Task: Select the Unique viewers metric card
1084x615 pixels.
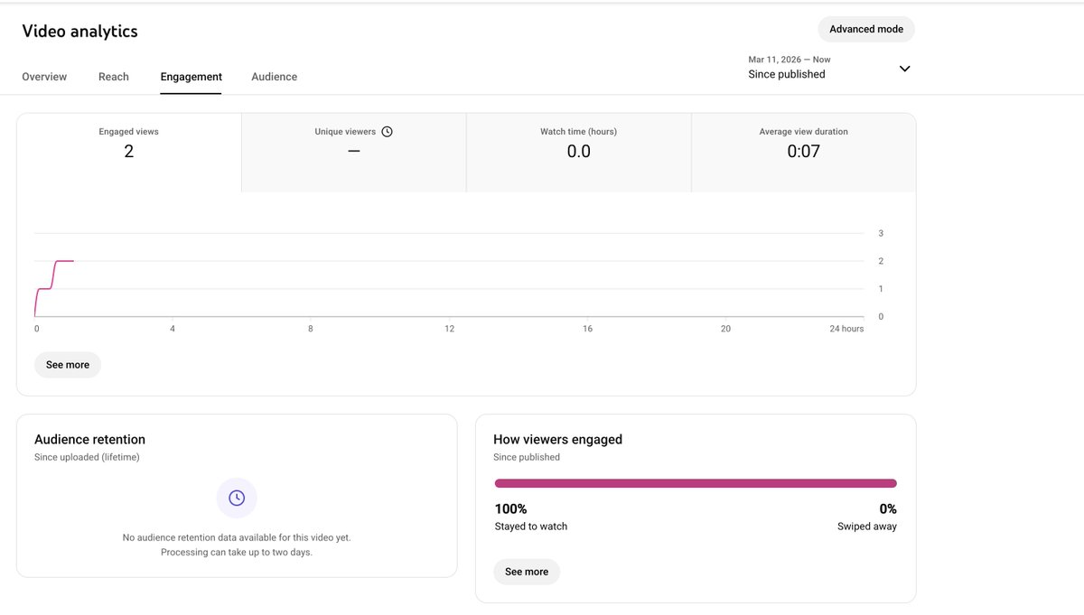Action: click(354, 153)
